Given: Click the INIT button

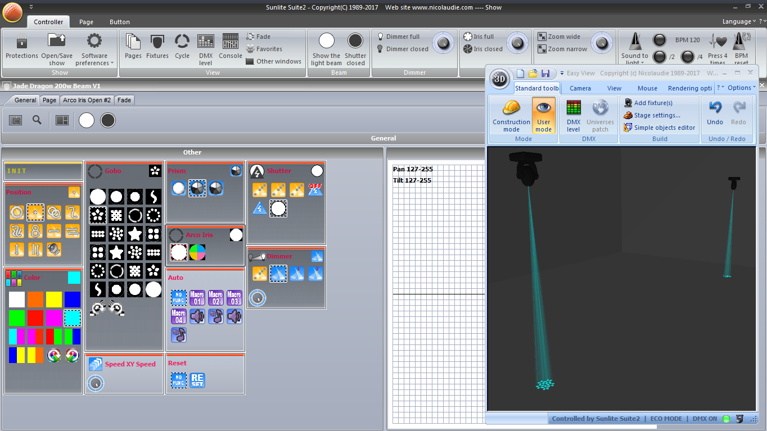Looking at the screenshot, I should tap(43, 171).
